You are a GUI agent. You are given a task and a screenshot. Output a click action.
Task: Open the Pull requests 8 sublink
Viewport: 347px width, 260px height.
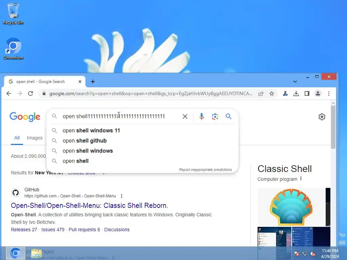[84, 230]
